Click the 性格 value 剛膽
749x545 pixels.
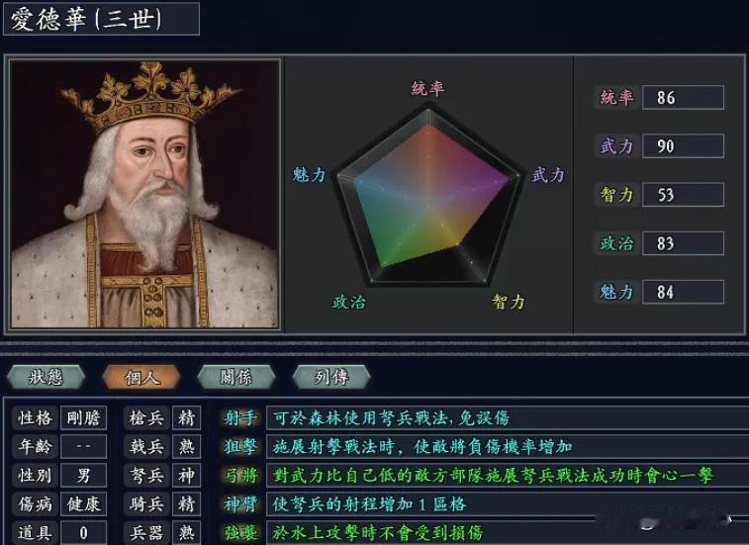coord(83,418)
